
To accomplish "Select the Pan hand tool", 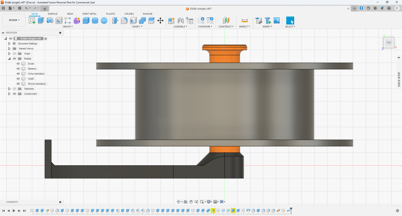I will tap(191, 202).
